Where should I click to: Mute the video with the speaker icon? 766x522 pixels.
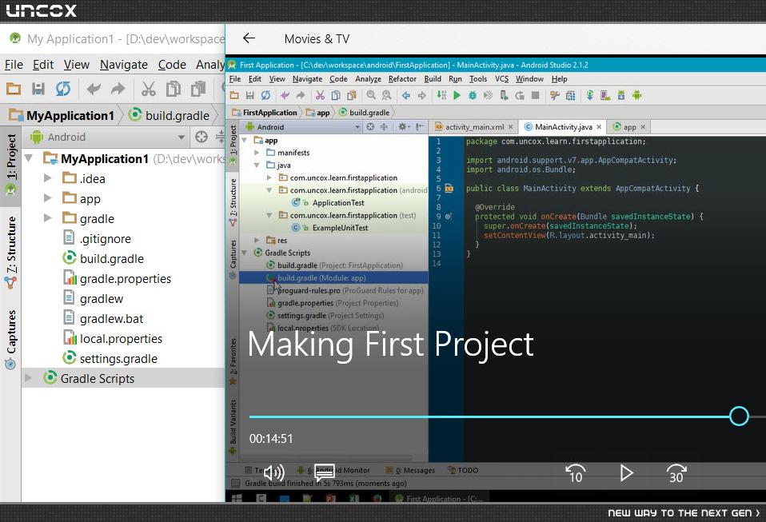tap(273, 472)
